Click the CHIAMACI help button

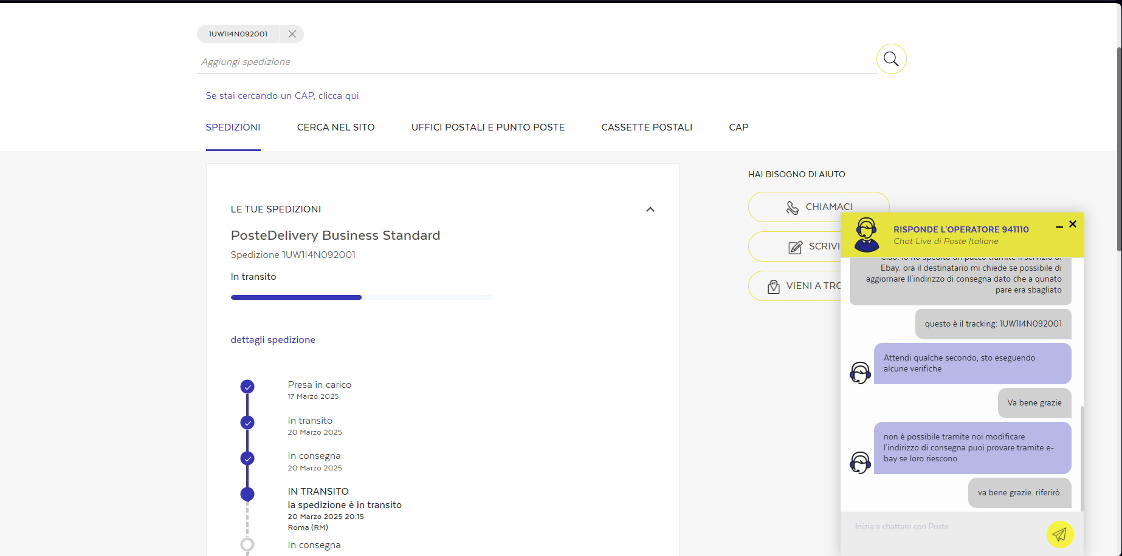[x=818, y=207]
